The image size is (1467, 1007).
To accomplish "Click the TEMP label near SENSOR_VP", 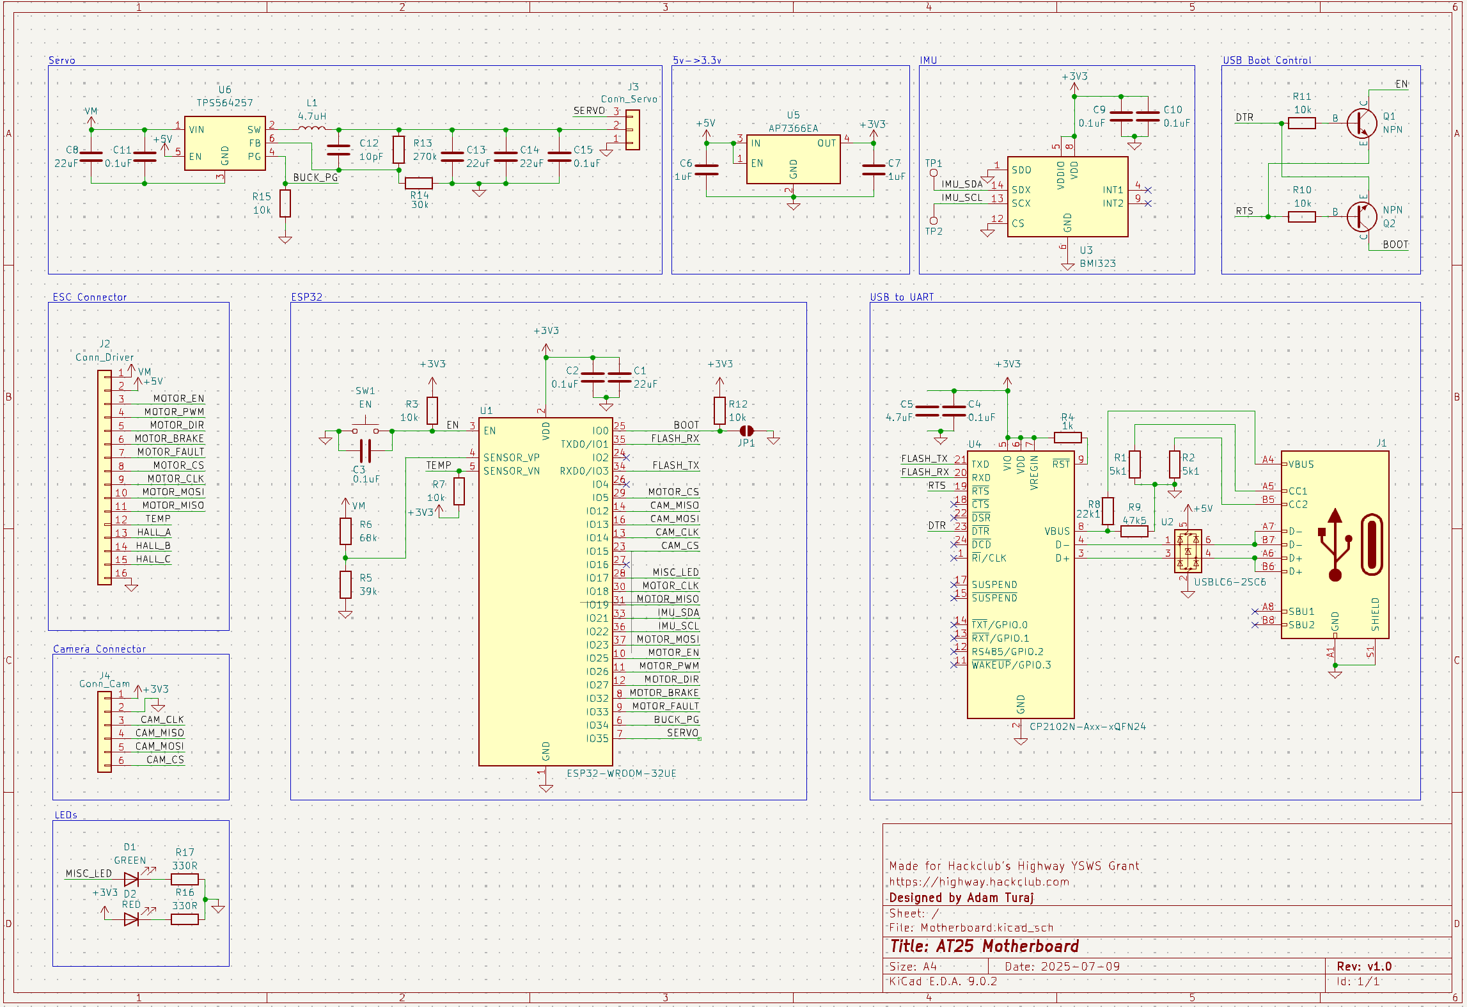I will tap(439, 465).
